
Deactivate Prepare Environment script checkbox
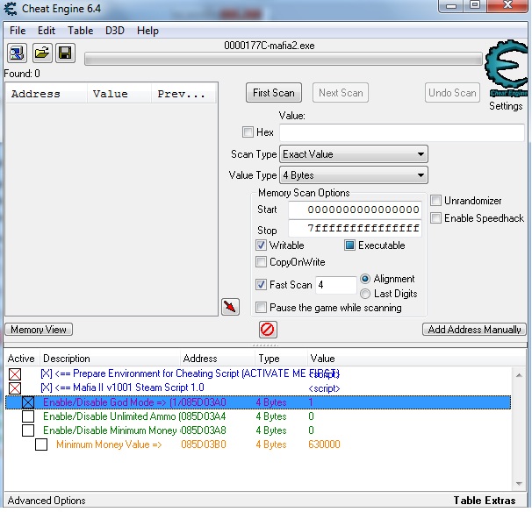tap(15, 374)
